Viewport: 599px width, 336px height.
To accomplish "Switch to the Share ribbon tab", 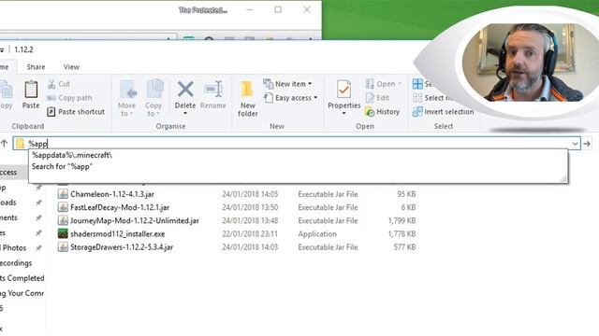I will tap(36, 67).
